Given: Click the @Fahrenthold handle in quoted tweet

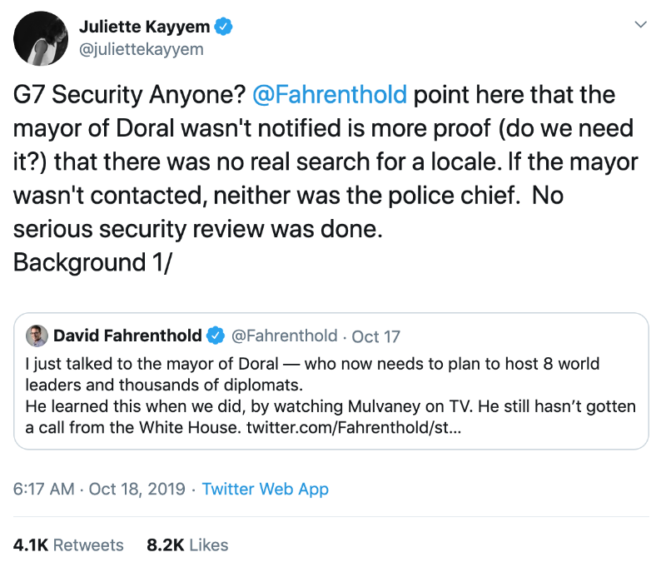Looking at the screenshot, I should tap(283, 336).
